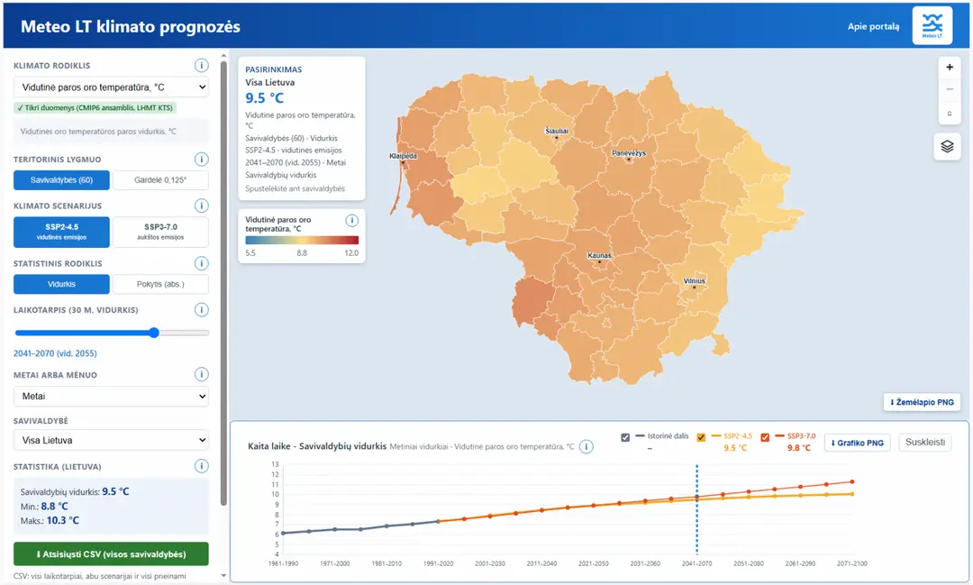Click the Meteo LT logo

932,25
